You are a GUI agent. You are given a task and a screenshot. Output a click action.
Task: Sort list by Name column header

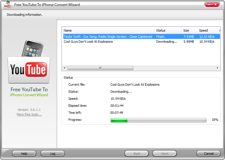pyautogui.click(x=109, y=30)
